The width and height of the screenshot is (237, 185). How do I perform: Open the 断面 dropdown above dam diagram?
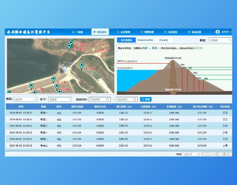tap(220, 40)
